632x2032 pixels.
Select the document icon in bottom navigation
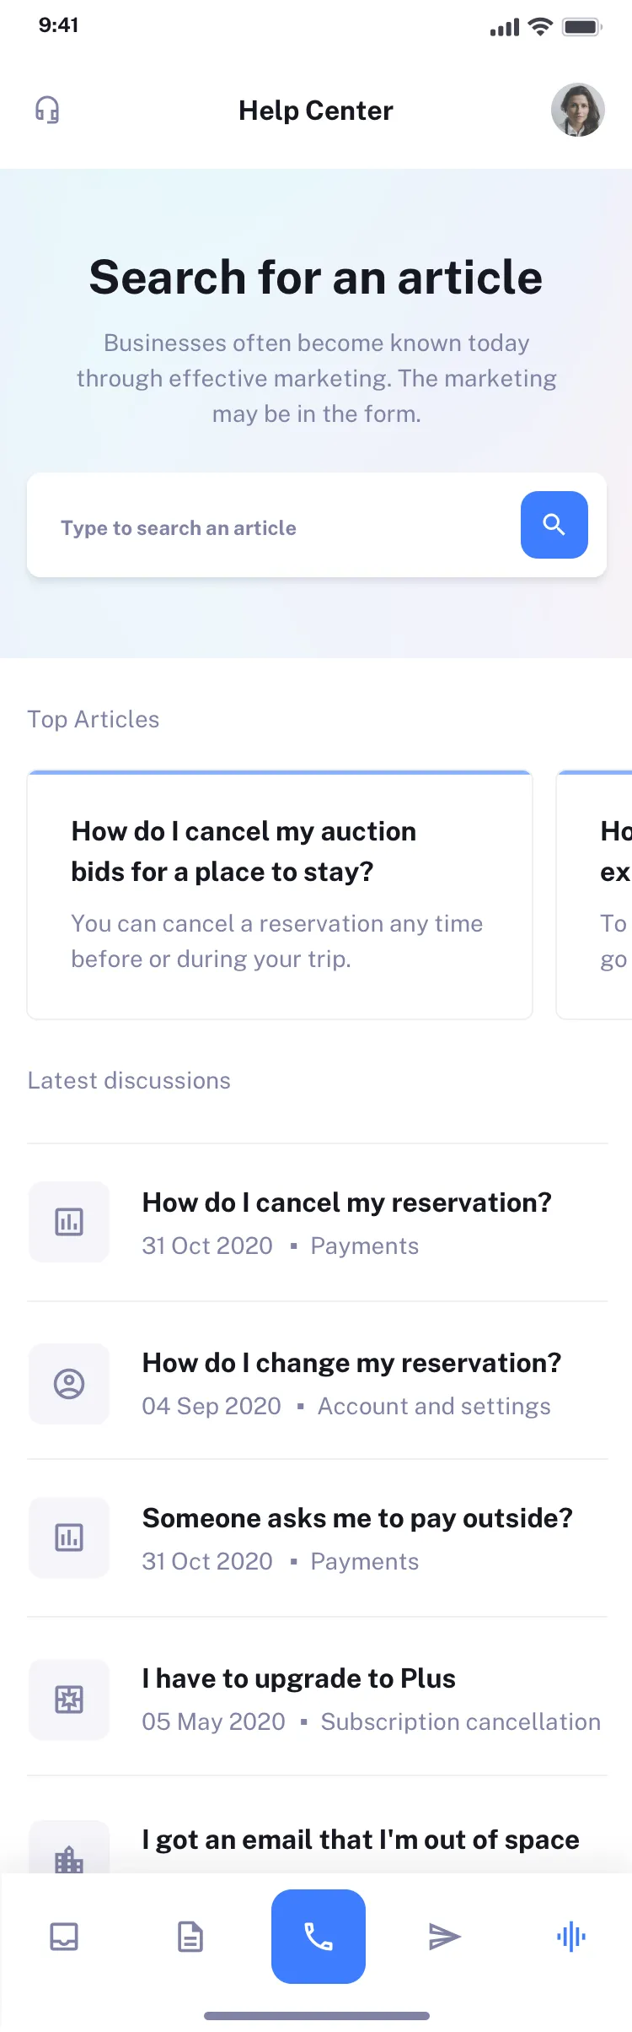[x=190, y=1937]
